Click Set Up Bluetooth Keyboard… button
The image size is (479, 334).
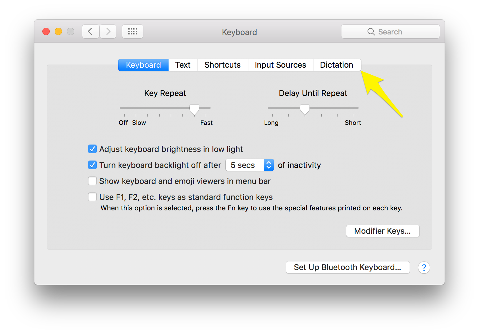348,267
